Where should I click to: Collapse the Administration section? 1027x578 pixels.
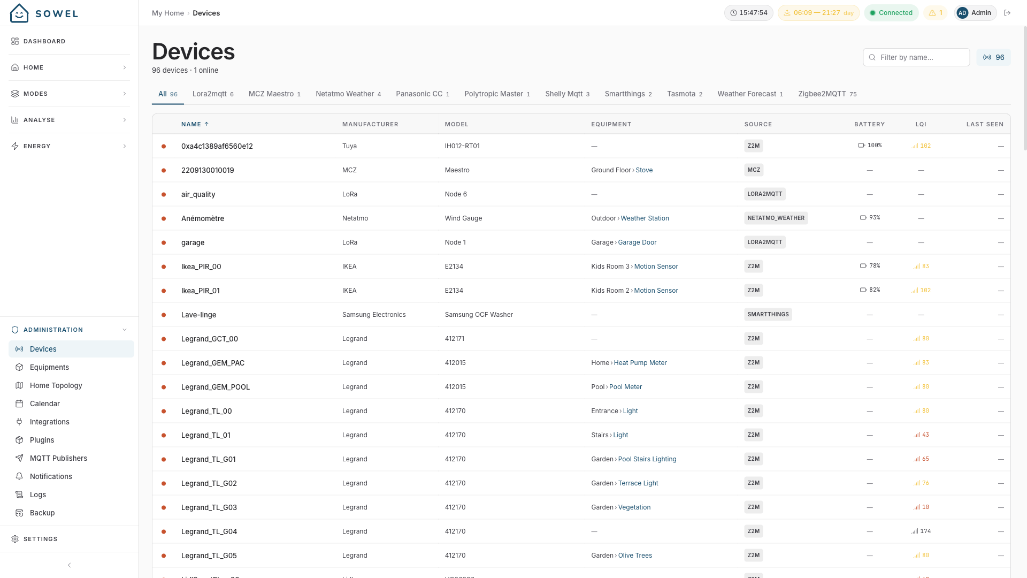click(69, 330)
